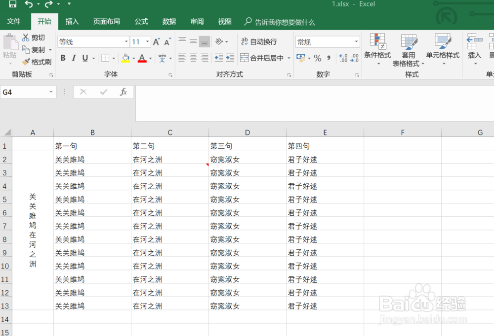Click the formula bar confirm checkmark button
Viewport: 494px width, 336px height.
coord(103,92)
